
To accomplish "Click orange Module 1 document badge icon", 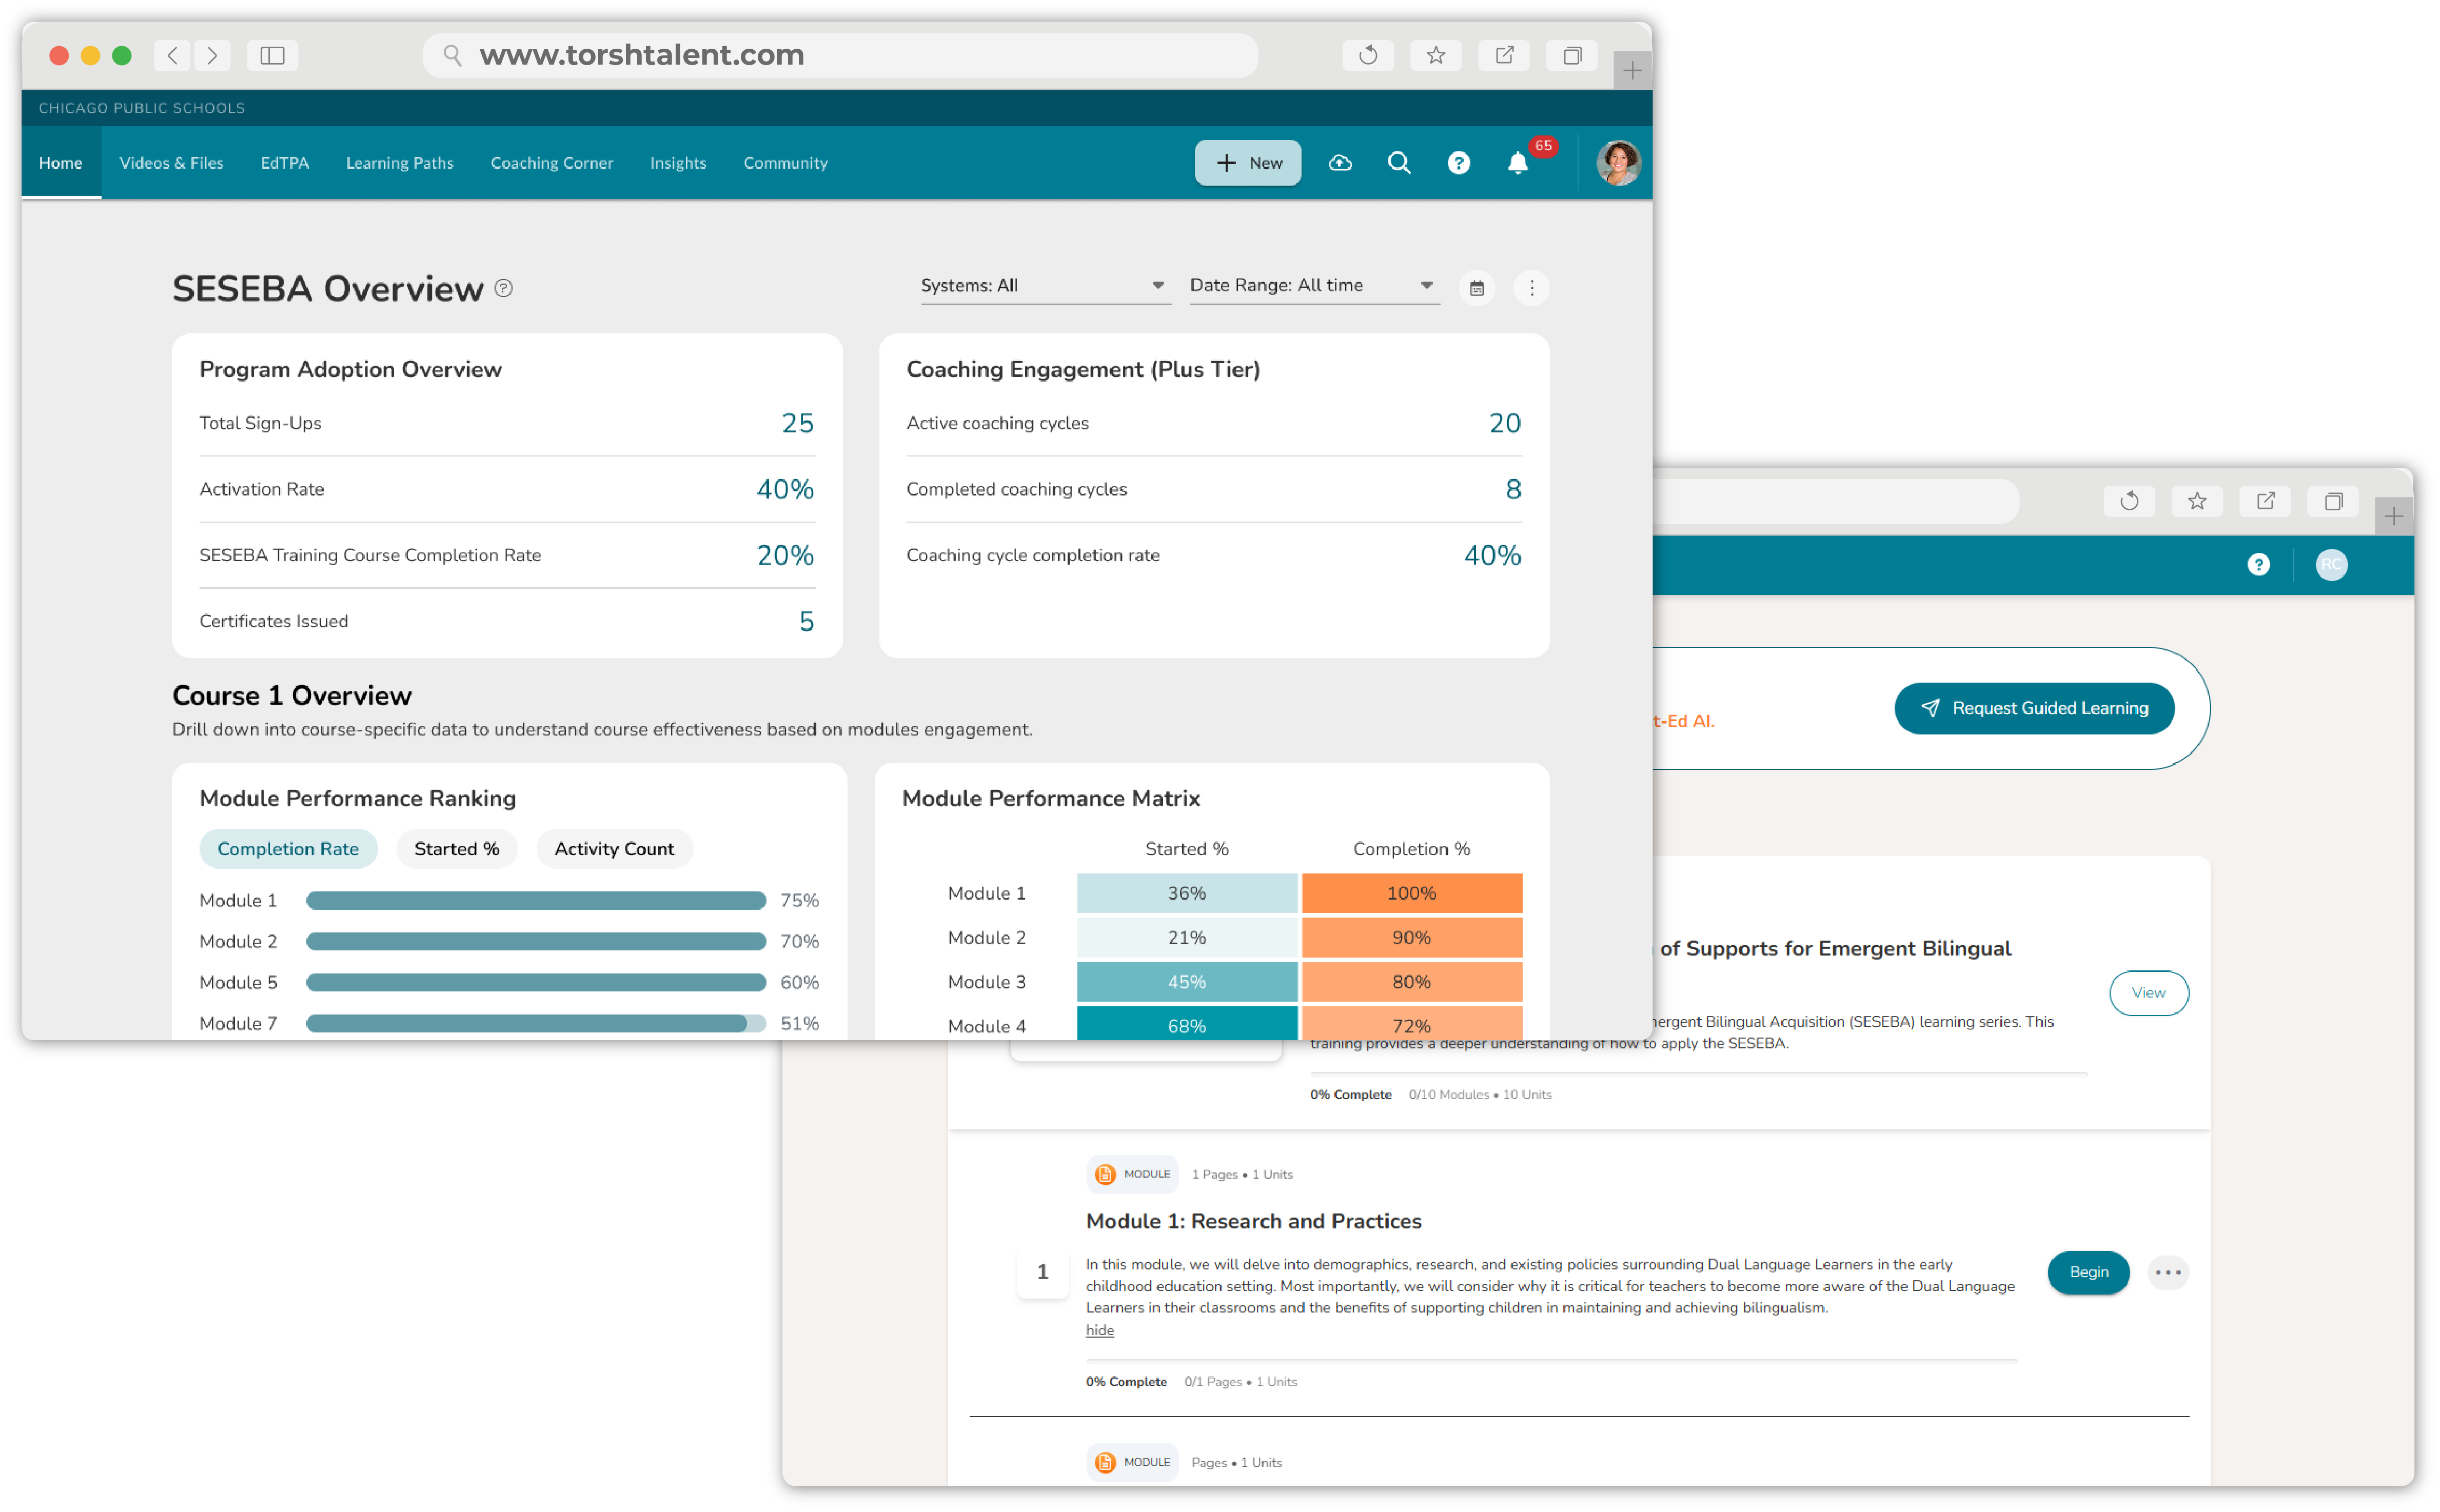I will point(1104,1175).
